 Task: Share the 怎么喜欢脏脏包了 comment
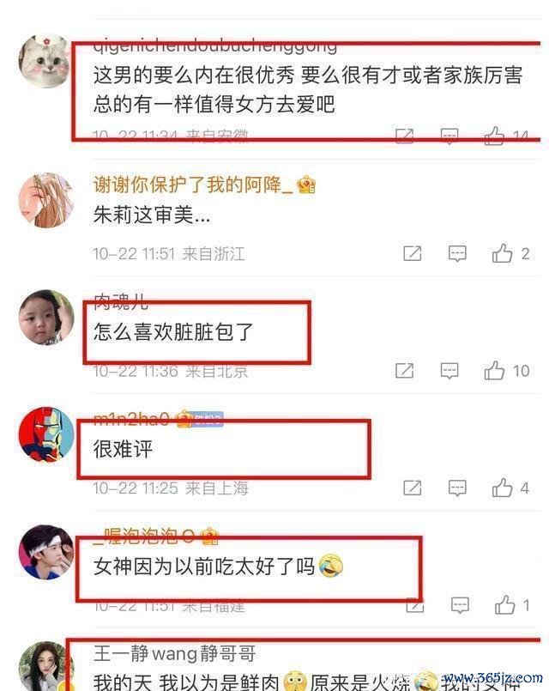pos(405,371)
